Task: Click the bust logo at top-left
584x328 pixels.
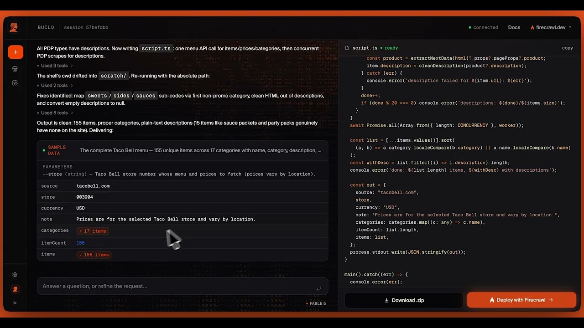Action: [14, 27]
